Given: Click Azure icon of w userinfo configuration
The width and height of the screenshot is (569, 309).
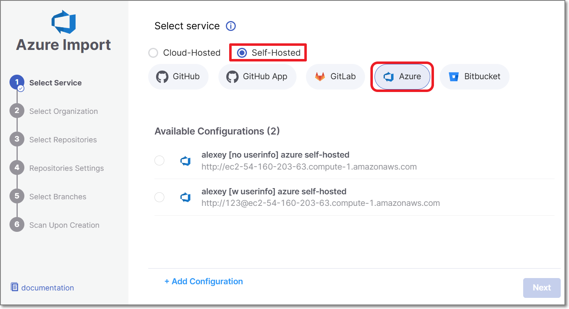Looking at the screenshot, I should [x=185, y=198].
